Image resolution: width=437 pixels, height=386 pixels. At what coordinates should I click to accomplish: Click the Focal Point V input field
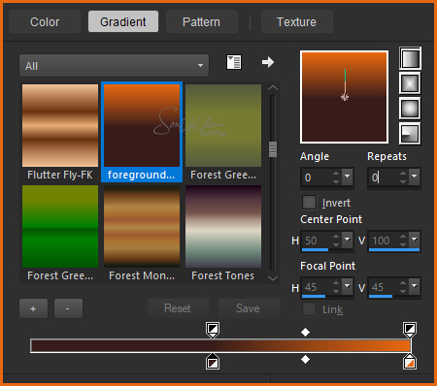pos(384,287)
